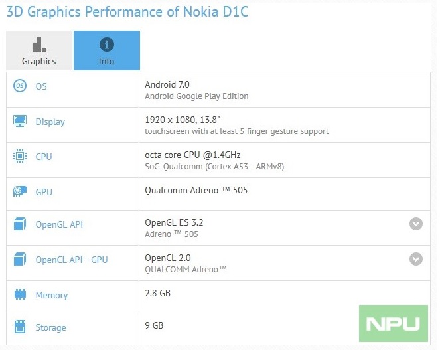440x350 pixels.
Task: Click the OpenCL API cube icon
Action: (x=20, y=259)
